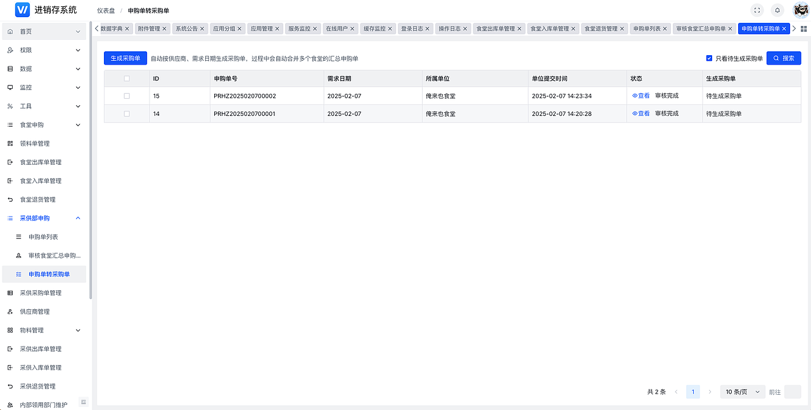Click the 食堂退货管理 return icon

click(x=10, y=200)
